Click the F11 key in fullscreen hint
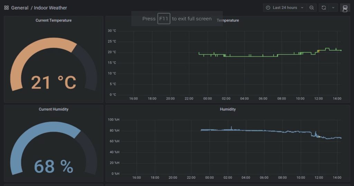 point(164,19)
